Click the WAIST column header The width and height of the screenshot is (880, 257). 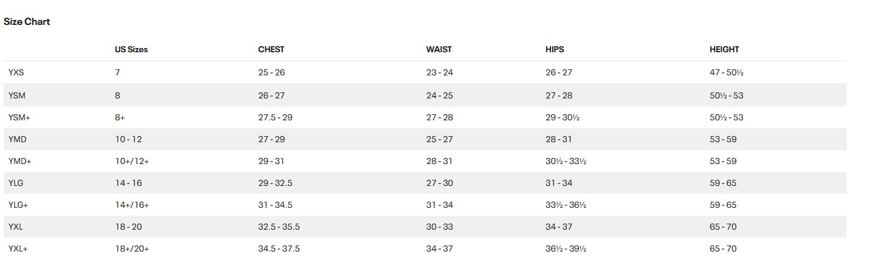pos(439,49)
